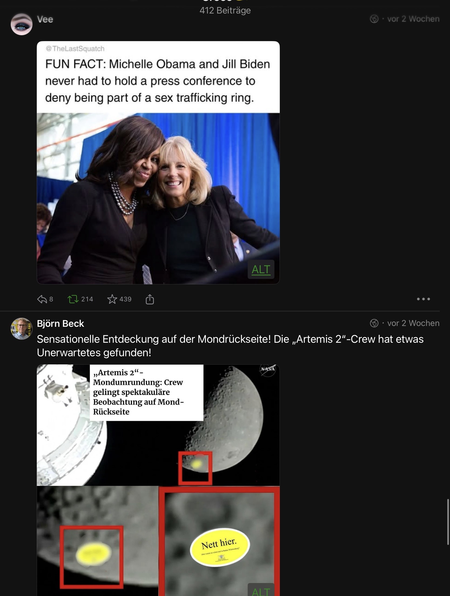Click the visibility globe on Björn Beck's post
The height and width of the screenshot is (596, 450).
[374, 323]
